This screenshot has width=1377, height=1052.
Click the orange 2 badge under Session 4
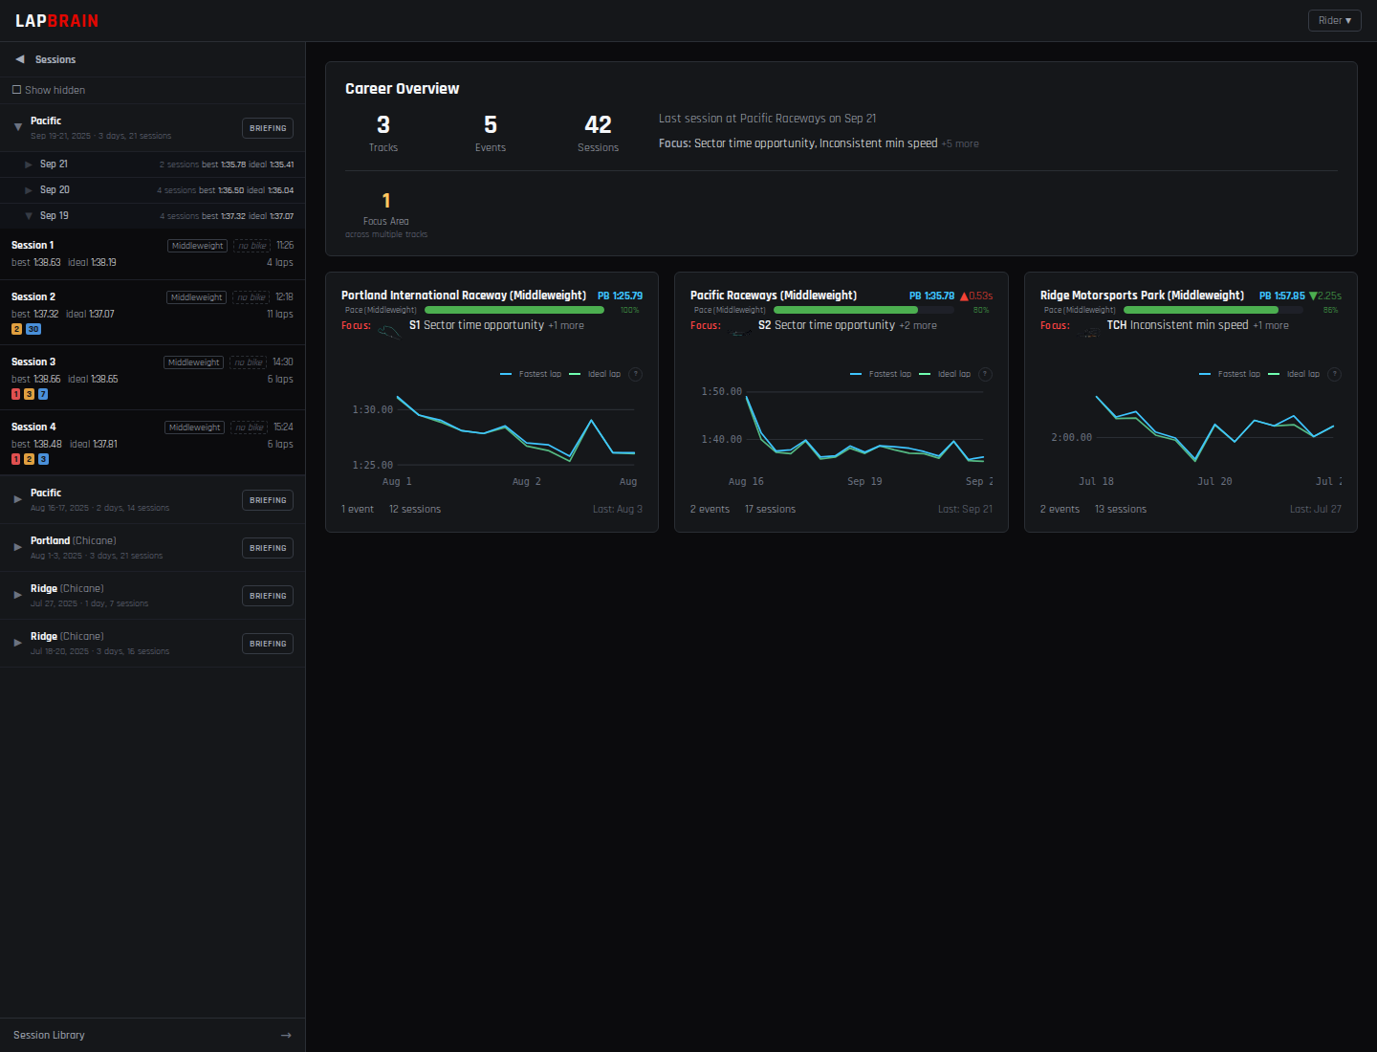tap(30, 459)
